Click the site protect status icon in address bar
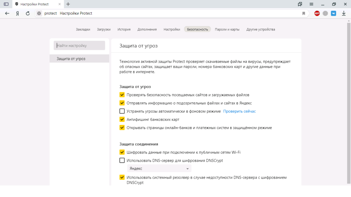351x197 pixels. tap(39, 13)
